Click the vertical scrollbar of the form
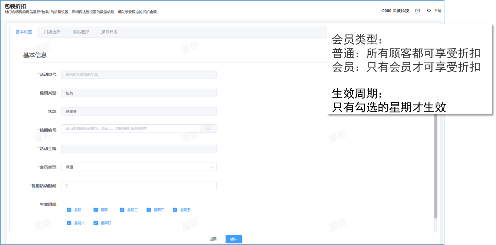Screen dimensions: 496x245 [x=436, y=167]
